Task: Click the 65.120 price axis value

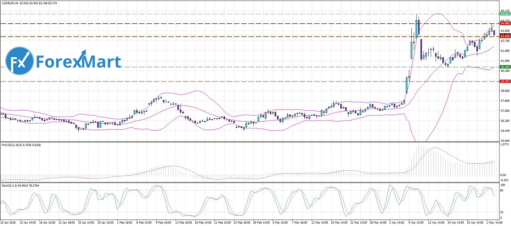Action: coord(505,11)
